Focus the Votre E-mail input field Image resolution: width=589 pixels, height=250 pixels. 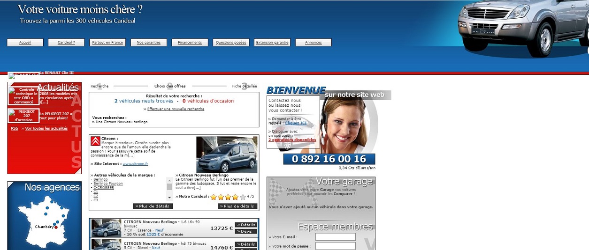click(336, 237)
